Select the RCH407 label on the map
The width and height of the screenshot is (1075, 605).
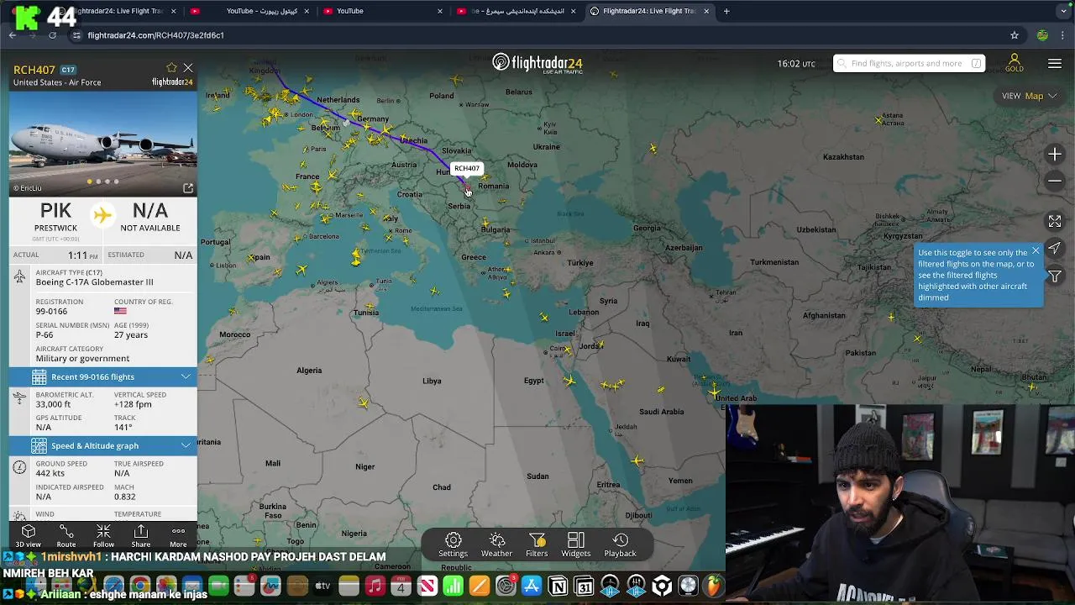pyautogui.click(x=466, y=168)
